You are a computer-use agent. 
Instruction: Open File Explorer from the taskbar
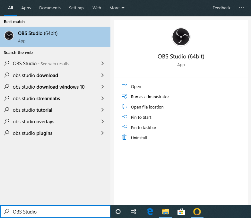tap(166, 212)
